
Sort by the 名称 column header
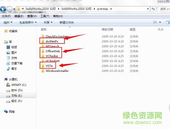coord(43,29)
